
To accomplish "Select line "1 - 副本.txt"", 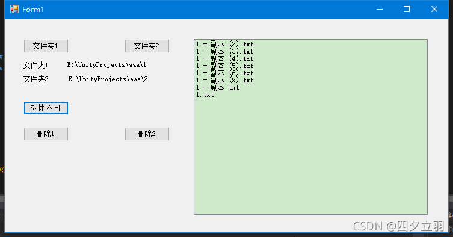I will 218,88.
